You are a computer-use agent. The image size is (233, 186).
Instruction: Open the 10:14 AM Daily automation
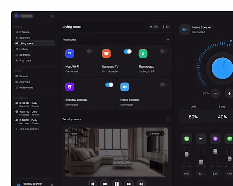click(x=27, y=113)
